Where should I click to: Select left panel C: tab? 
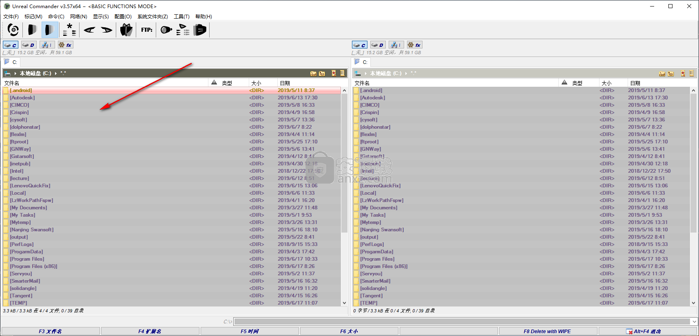[11, 62]
